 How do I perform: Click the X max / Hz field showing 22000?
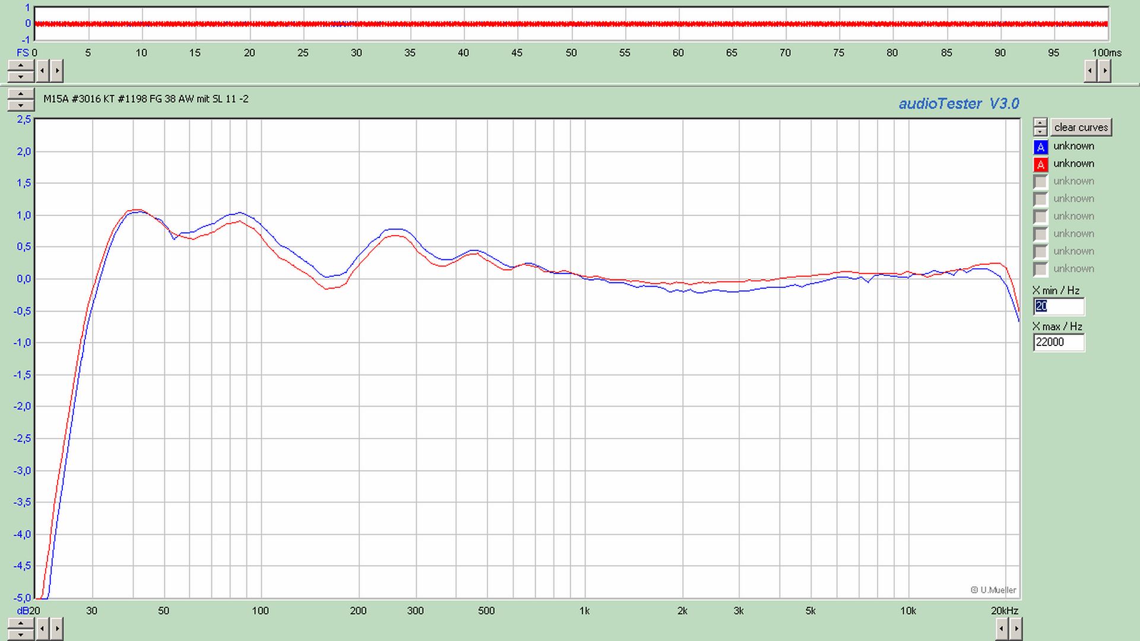(x=1059, y=342)
